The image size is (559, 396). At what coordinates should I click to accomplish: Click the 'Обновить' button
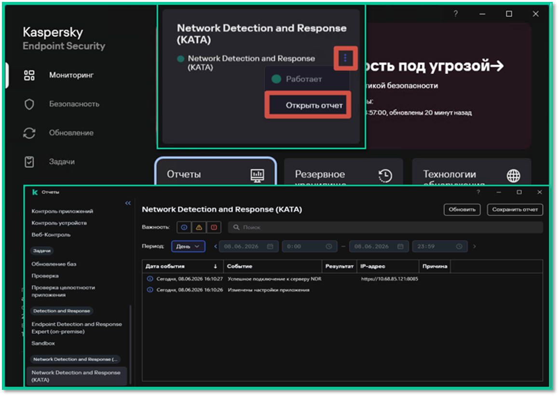coord(462,210)
